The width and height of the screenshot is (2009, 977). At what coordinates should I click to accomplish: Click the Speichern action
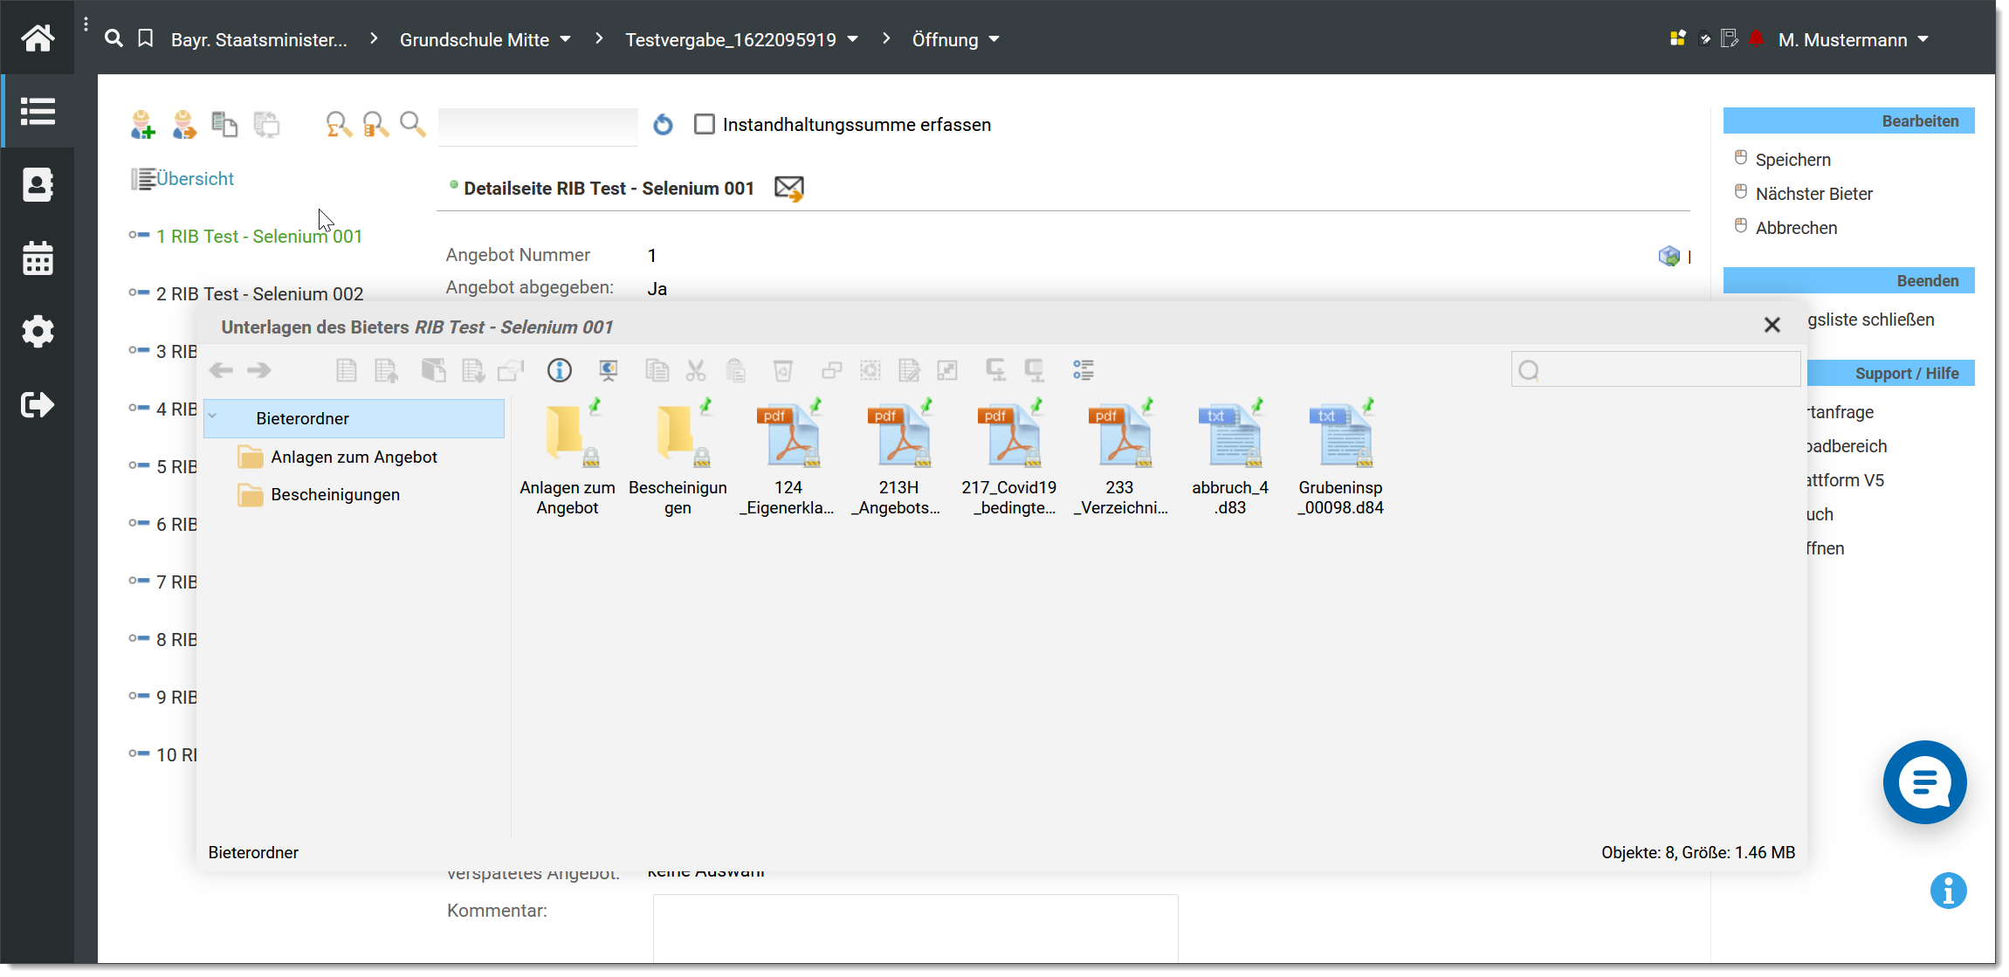coord(1793,159)
